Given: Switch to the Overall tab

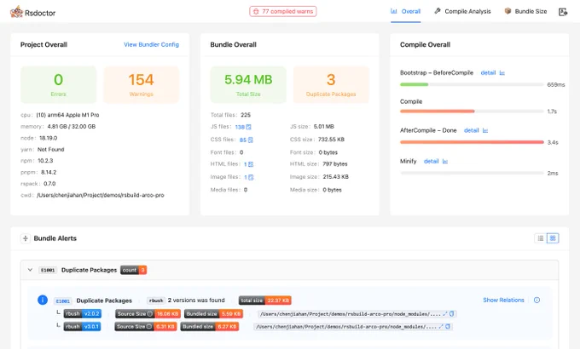Looking at the screenshot, I should coord(406,11).
